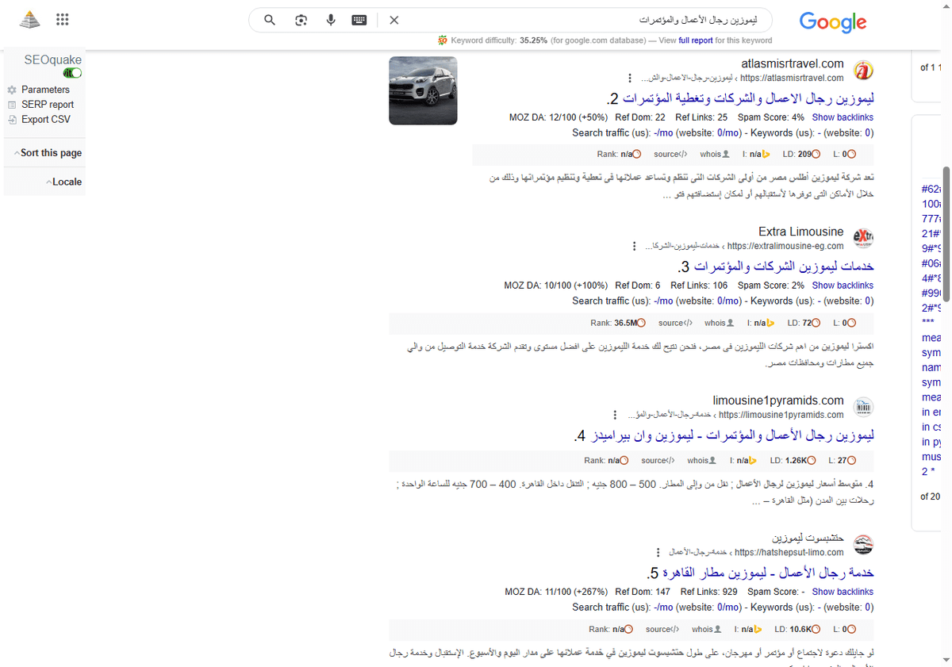
Task: Start voice search with the microphone
Action: [331, 20]
